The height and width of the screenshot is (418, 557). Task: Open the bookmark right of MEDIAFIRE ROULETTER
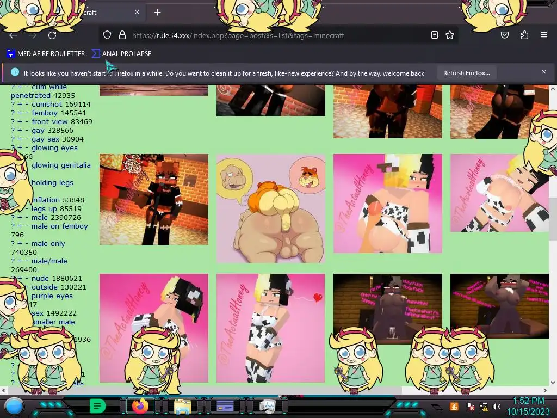click(121, 54)
